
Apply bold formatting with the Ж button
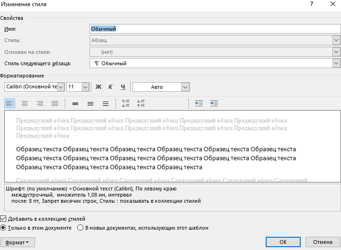tap(99, 87)
